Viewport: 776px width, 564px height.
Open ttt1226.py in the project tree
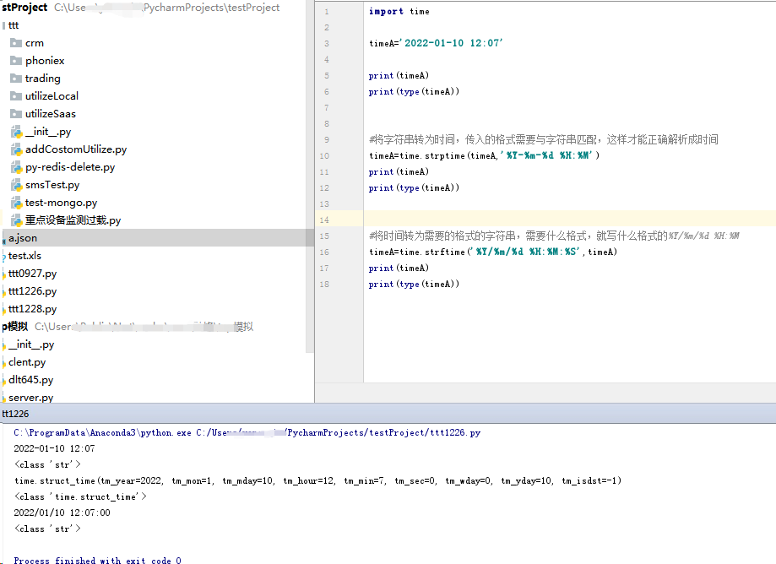(33, 291)
